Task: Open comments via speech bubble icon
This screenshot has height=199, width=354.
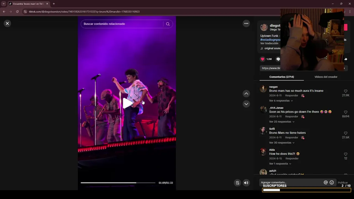Action: [278, 59]
